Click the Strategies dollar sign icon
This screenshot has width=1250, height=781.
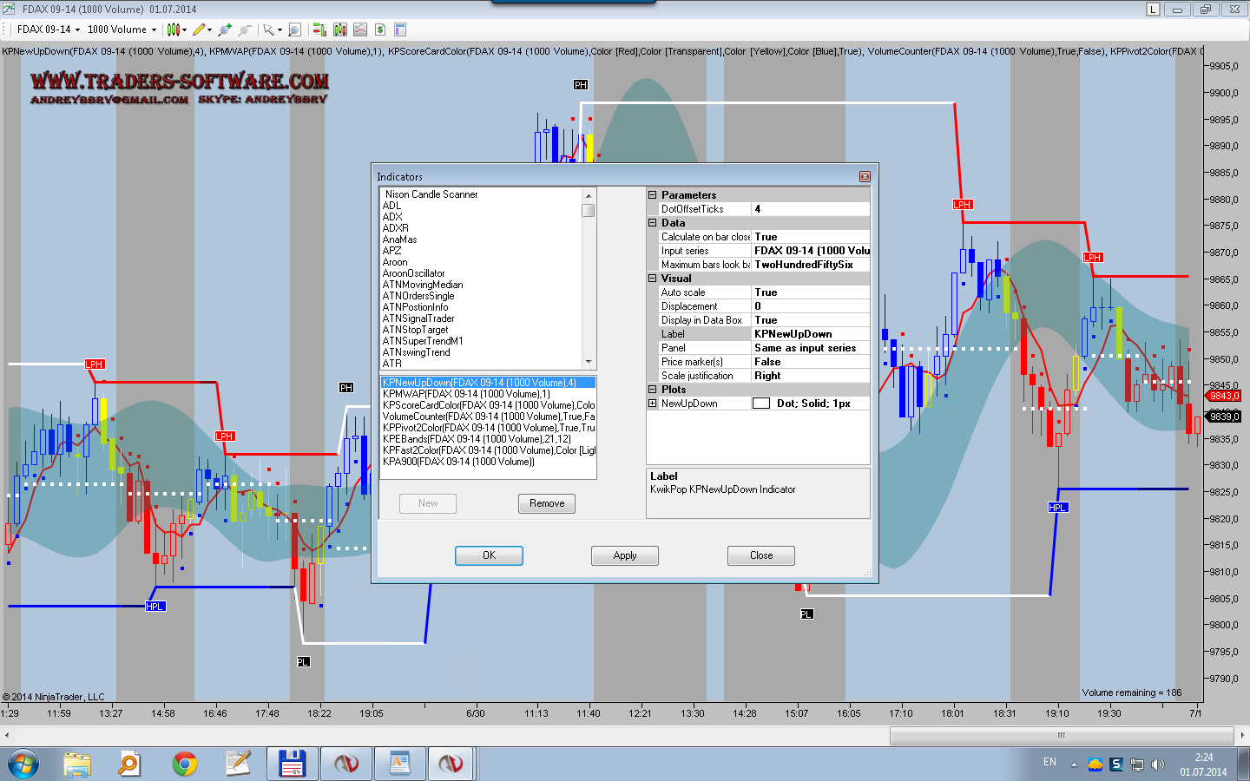(x=380, y=30)
